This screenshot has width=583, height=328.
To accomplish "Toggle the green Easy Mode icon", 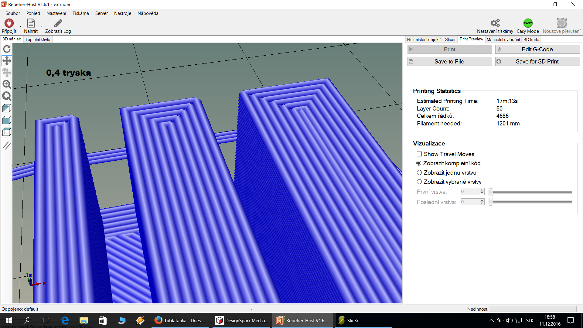I will coord(528,23).
